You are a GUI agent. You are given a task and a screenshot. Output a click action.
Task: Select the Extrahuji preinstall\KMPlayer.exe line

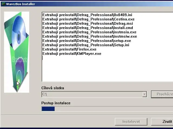[72, 53]
